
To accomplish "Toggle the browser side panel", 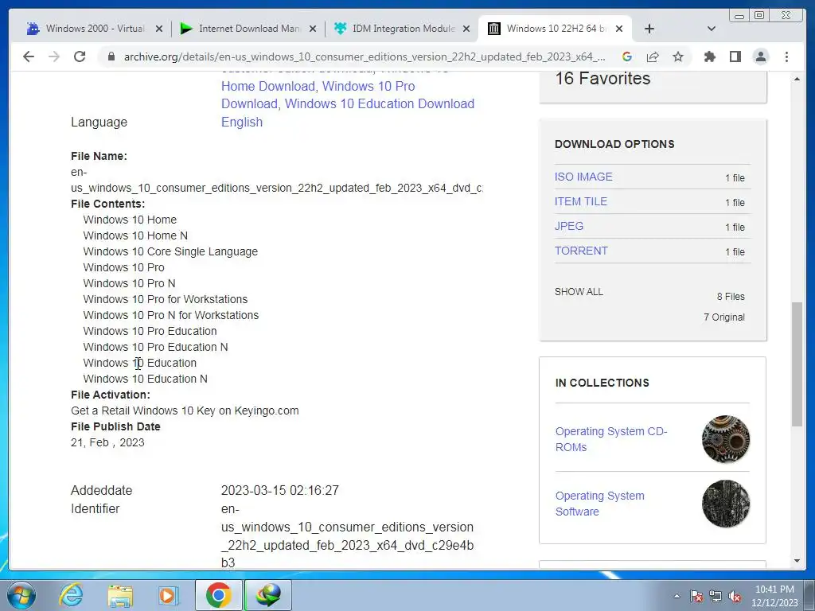I will 735,56.
